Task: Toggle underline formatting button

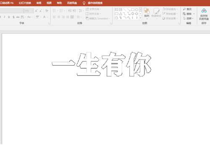Action: [x=9, y=17]
